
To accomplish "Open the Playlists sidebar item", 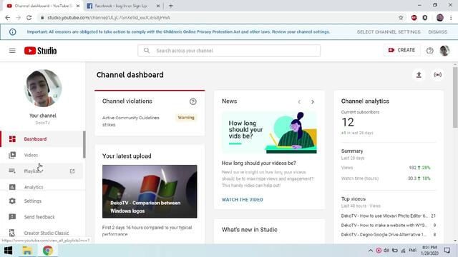I will [x=42, y=171].
